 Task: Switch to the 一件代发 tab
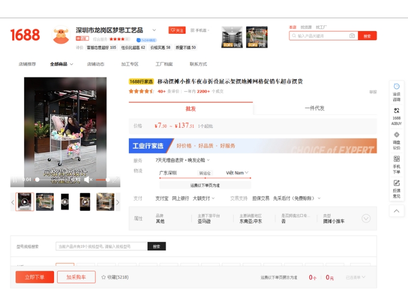[315, 108]
